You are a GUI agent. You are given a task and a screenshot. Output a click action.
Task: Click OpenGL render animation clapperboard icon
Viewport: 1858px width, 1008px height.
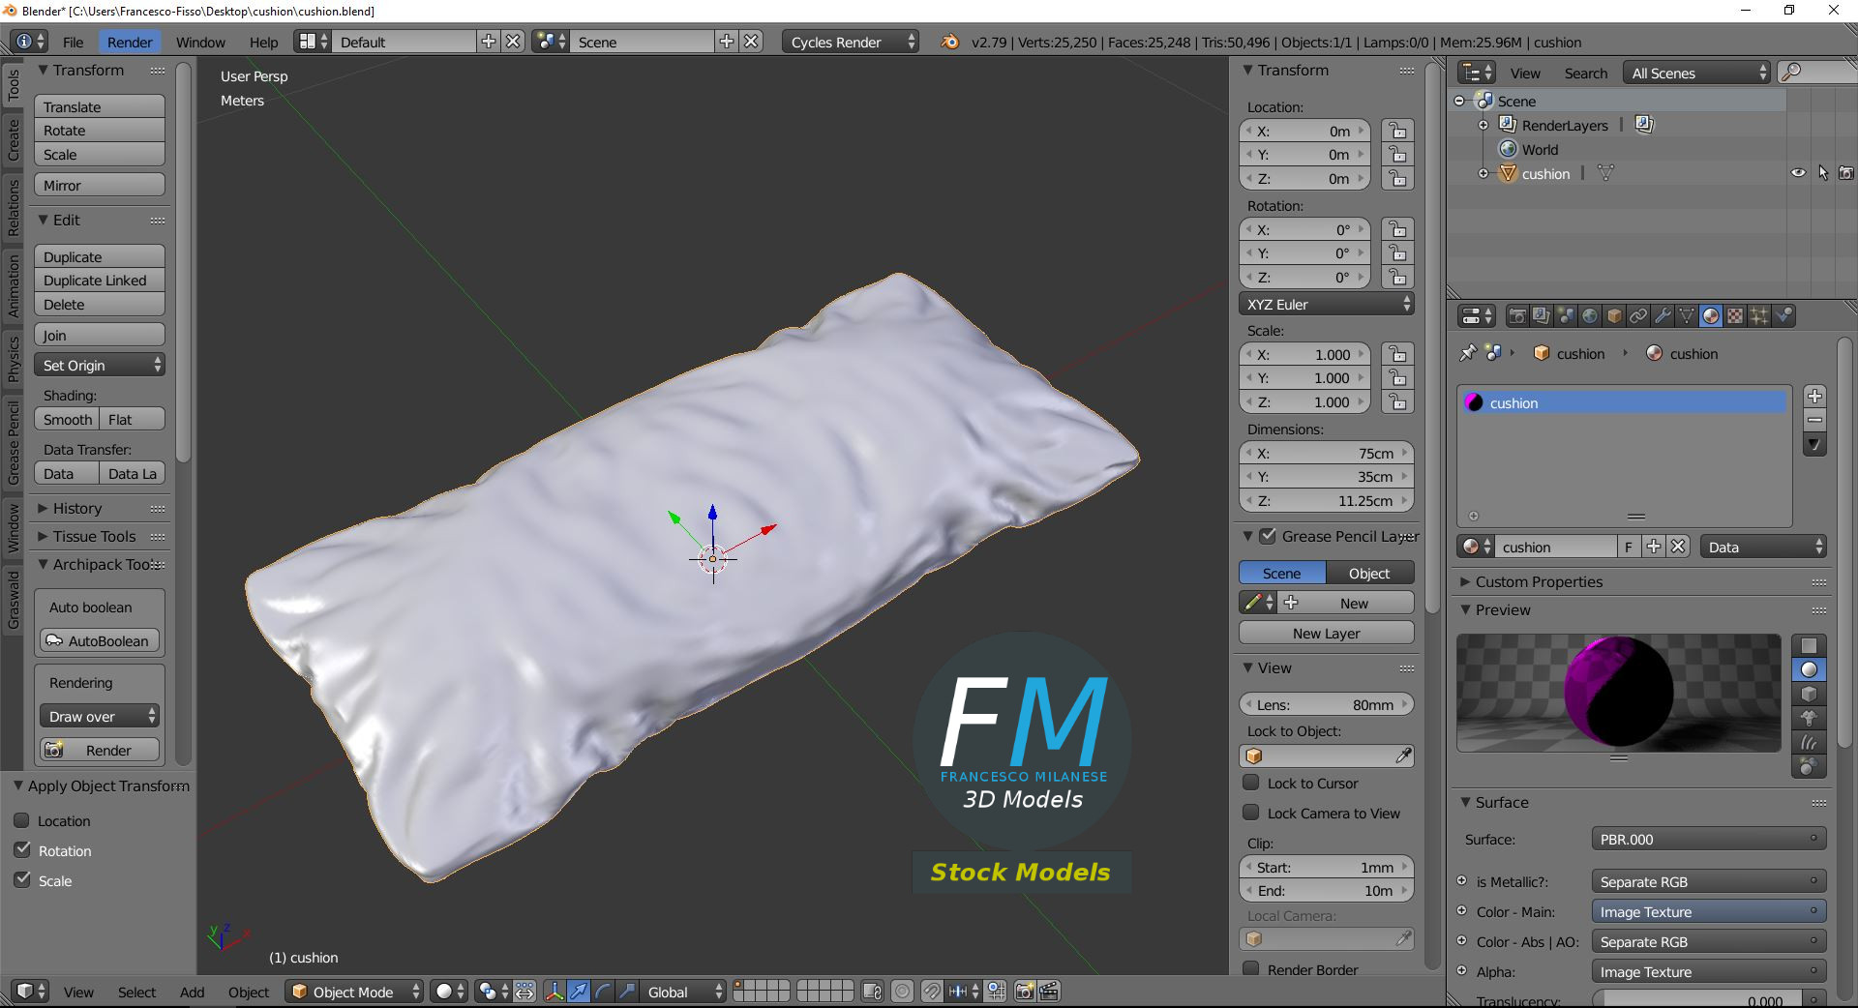click(x=1049, y=992)
